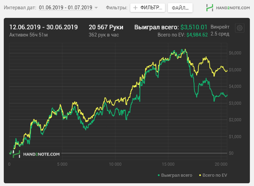The height and width of the screenshot is (186, 254).
Task: Click the Всего по EV heading label
Action: pos(171,35)
